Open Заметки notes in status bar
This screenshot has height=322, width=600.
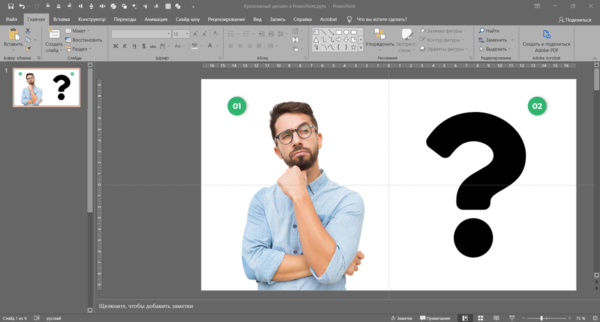(401, 318)
